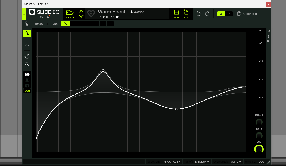Click the Filters vertical label

click(x=268, y=38)
